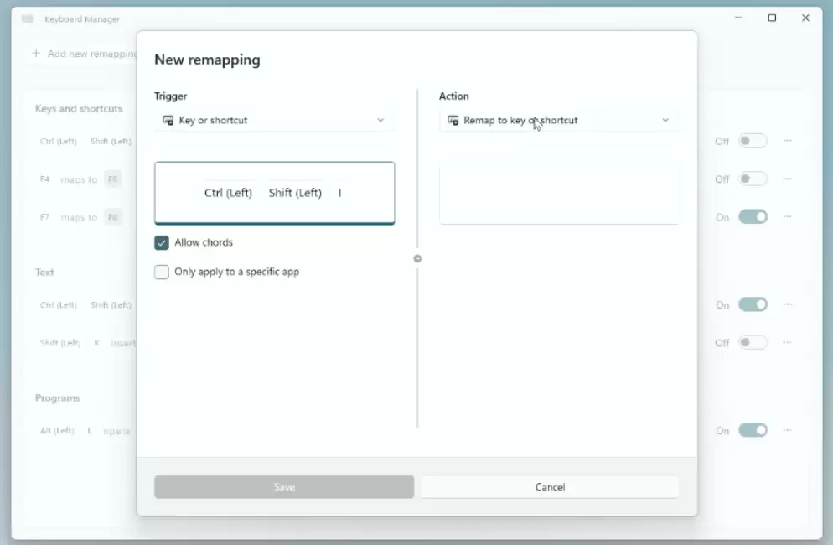Viewport: 833px width, 545px height.
Task: Click the Save button
Action: (x=284, y=487)
